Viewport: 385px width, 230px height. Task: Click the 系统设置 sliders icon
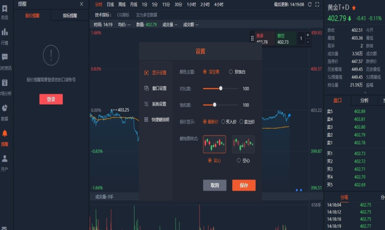[146, 104]
